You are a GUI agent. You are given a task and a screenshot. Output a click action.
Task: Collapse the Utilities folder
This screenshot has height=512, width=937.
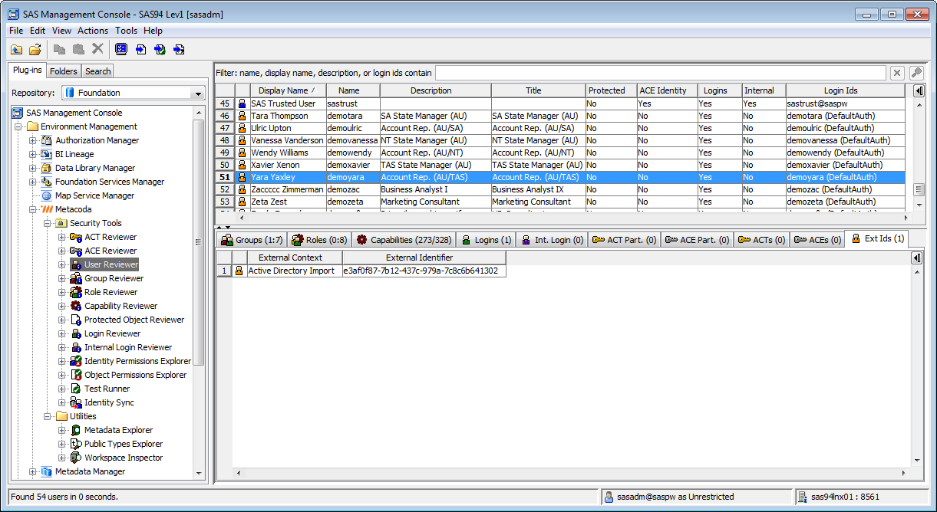coord(48,416)
